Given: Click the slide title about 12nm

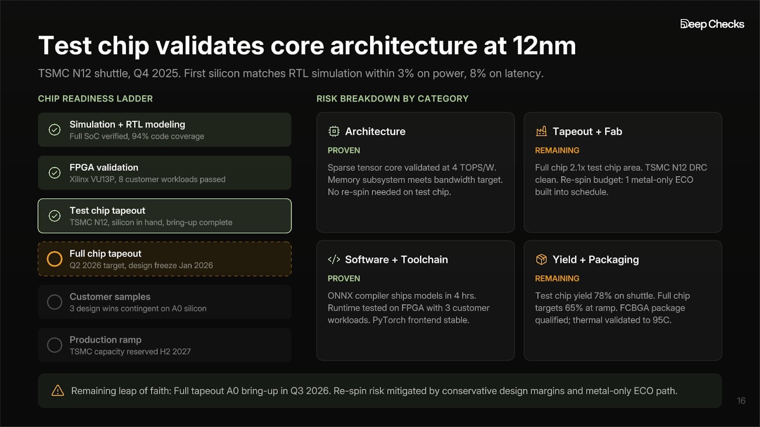Looking at the screenshot, I should 307,46.
